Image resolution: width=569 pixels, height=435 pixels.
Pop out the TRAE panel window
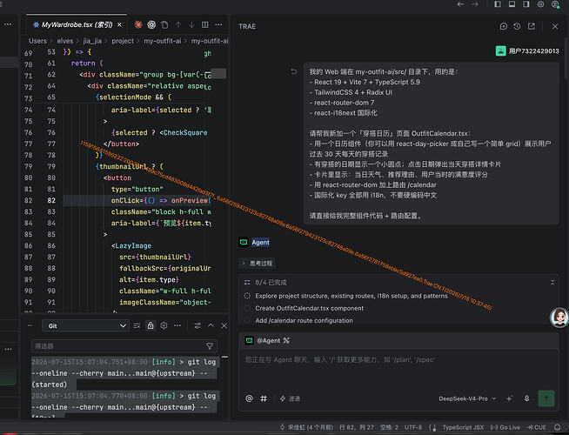[532, 26]
